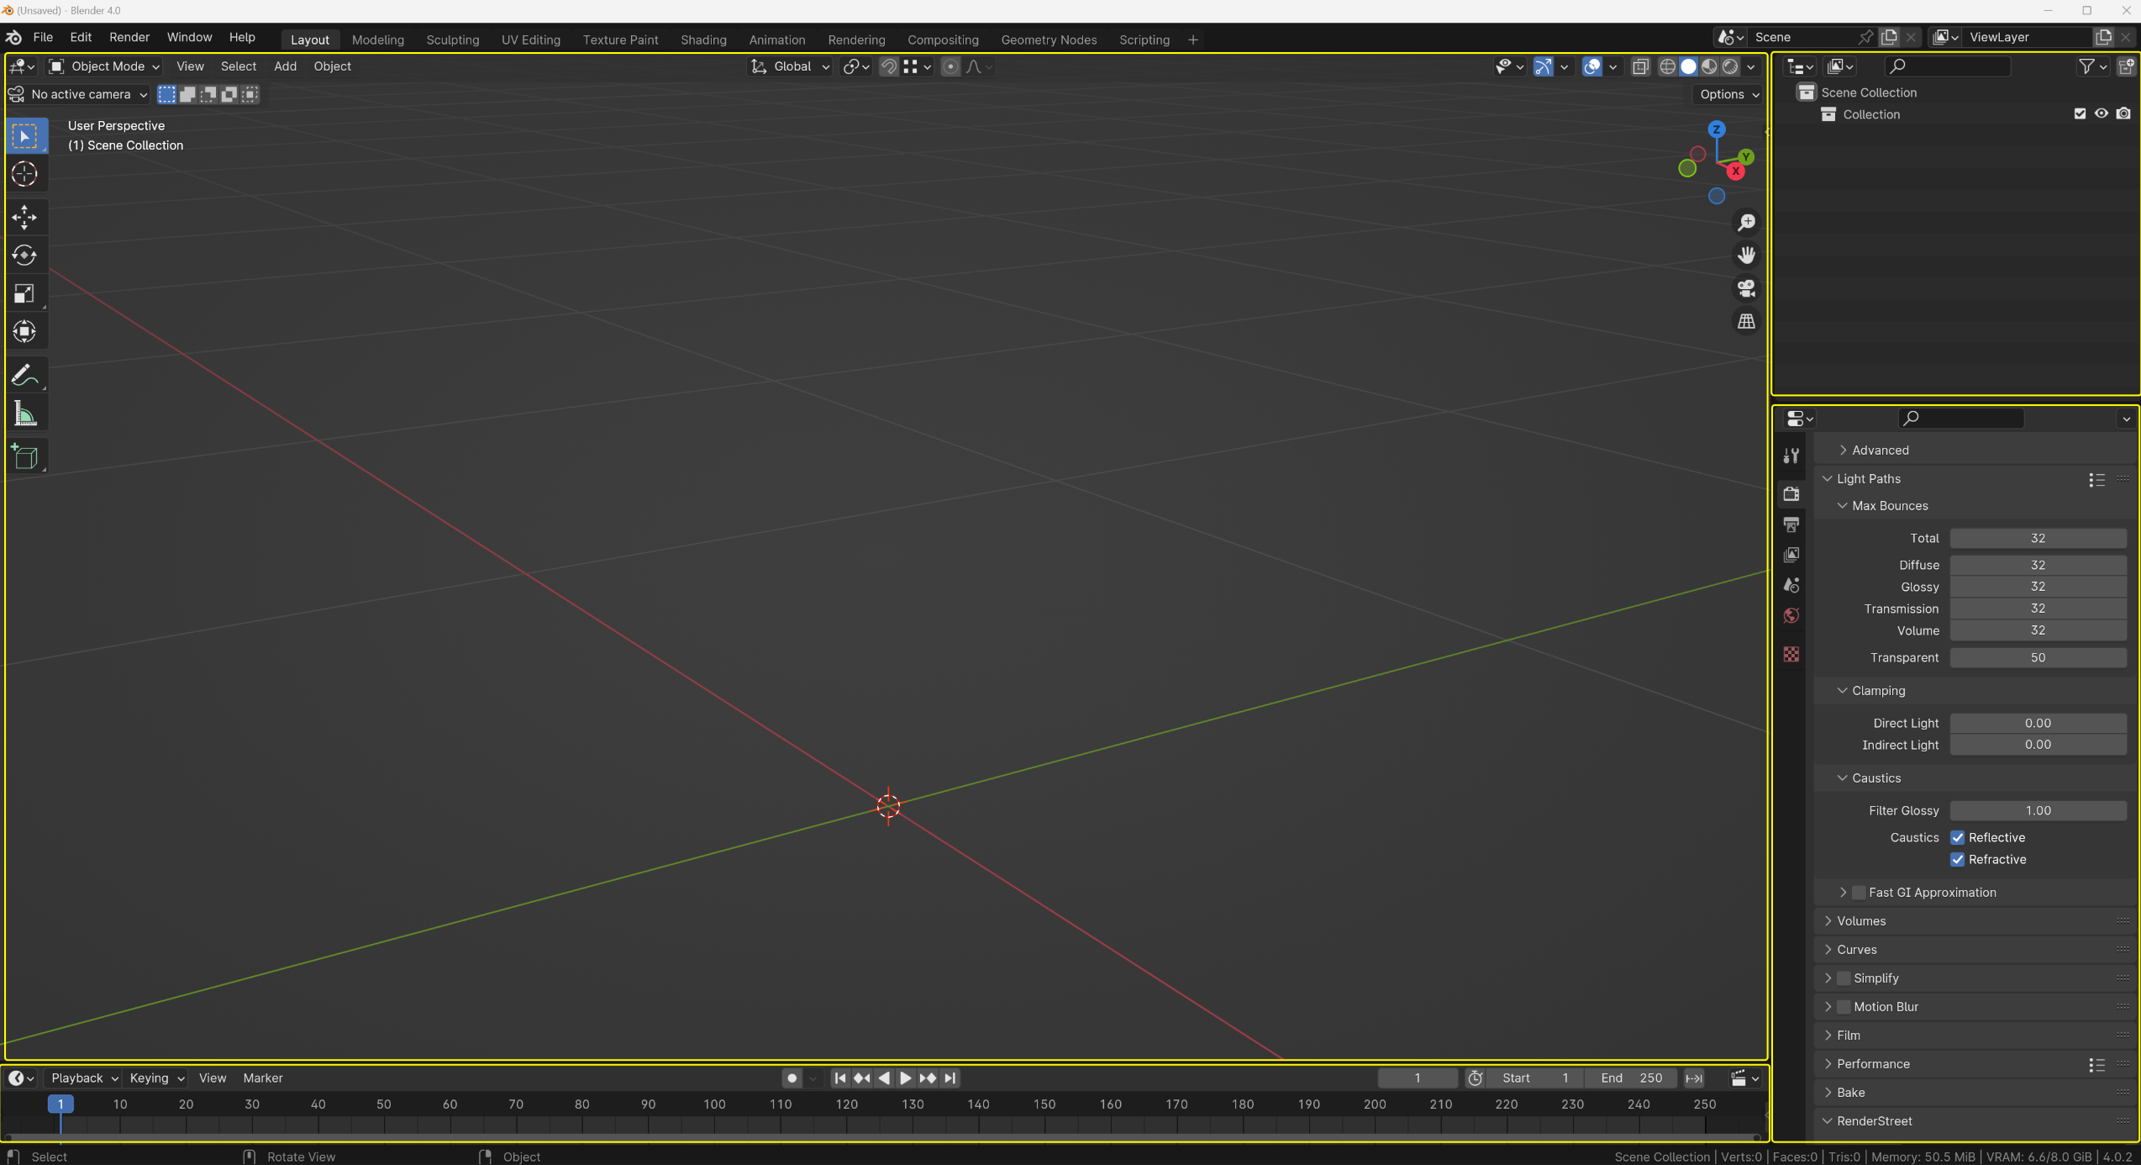Screen dimensions: 2141x1165
Task: Select the Transform tool
Action: pos(25,331)
